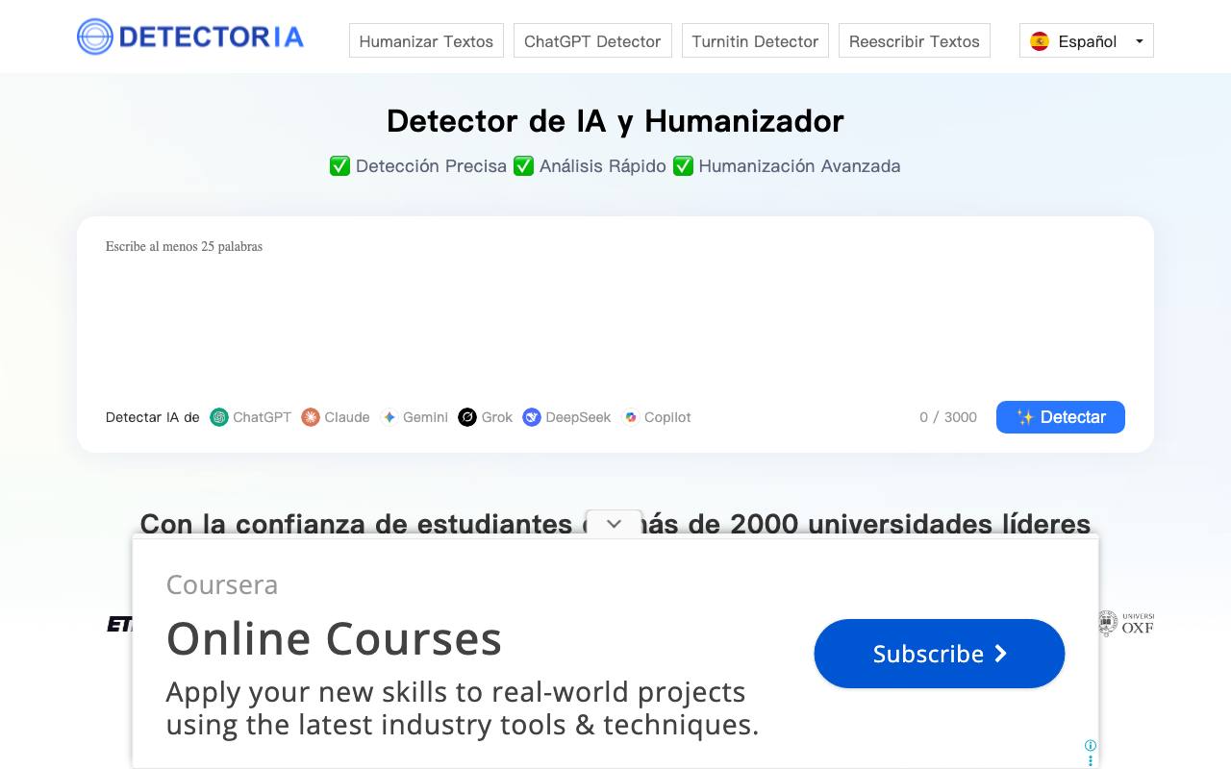Click the Spanish flag icon

[1040, 41]
